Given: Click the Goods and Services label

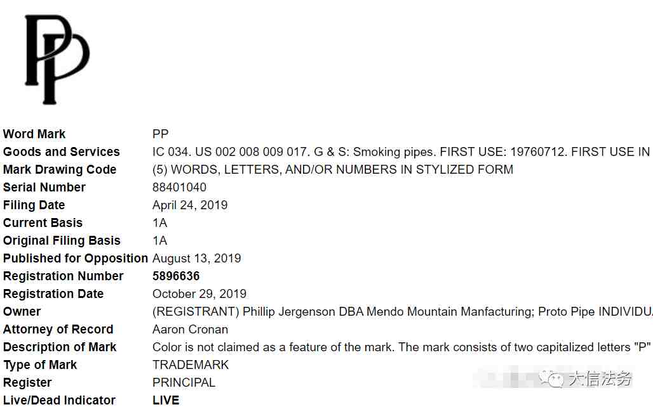Looking at the screenshot, I should point(61,152).
